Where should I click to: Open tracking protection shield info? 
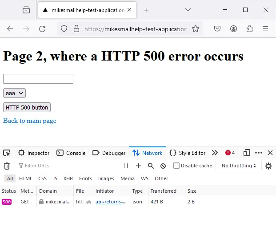pyautogui.click(x=64, y=28)
